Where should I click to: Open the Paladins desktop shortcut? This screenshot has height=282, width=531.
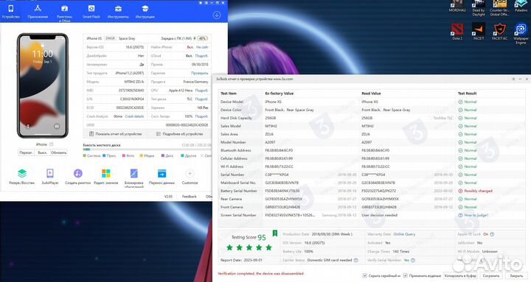pos(521,6)
